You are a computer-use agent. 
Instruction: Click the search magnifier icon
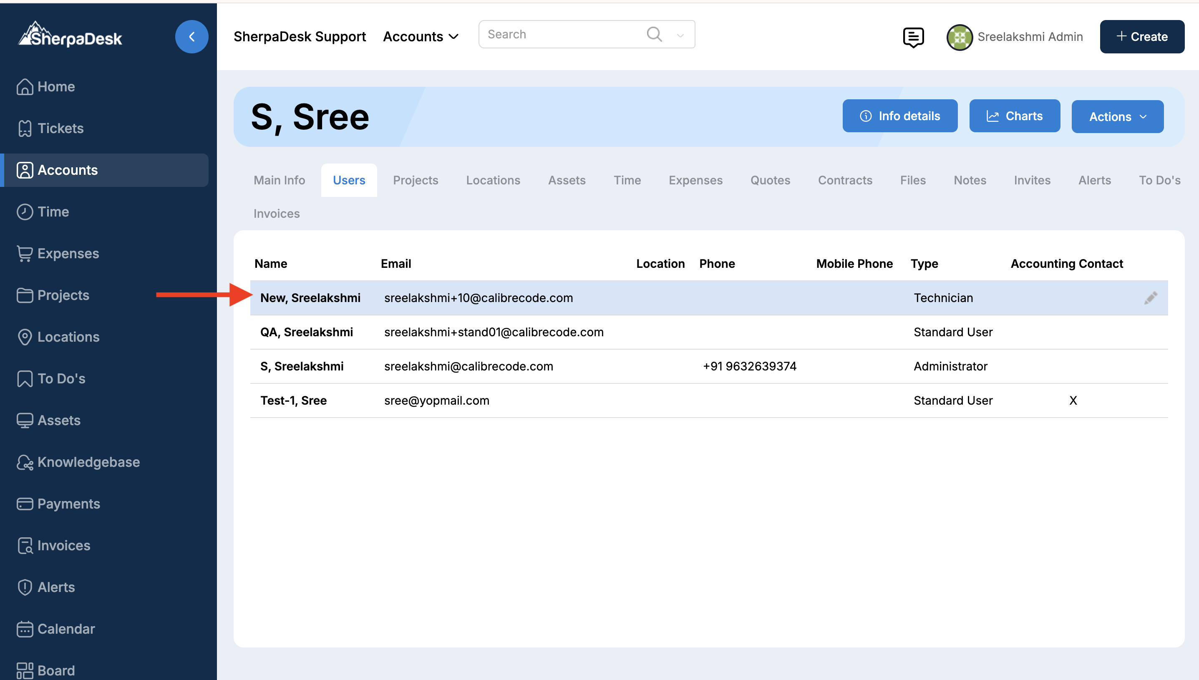click(x=654, y=34)
